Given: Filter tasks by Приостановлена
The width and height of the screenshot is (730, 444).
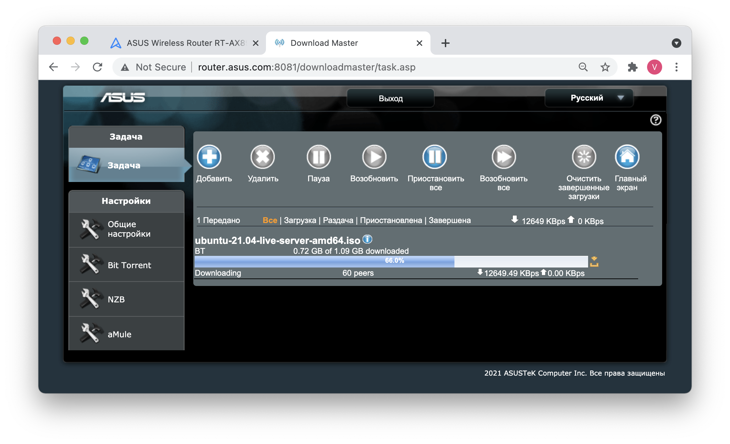Looking at the screenshot, I should coord(391,220).
